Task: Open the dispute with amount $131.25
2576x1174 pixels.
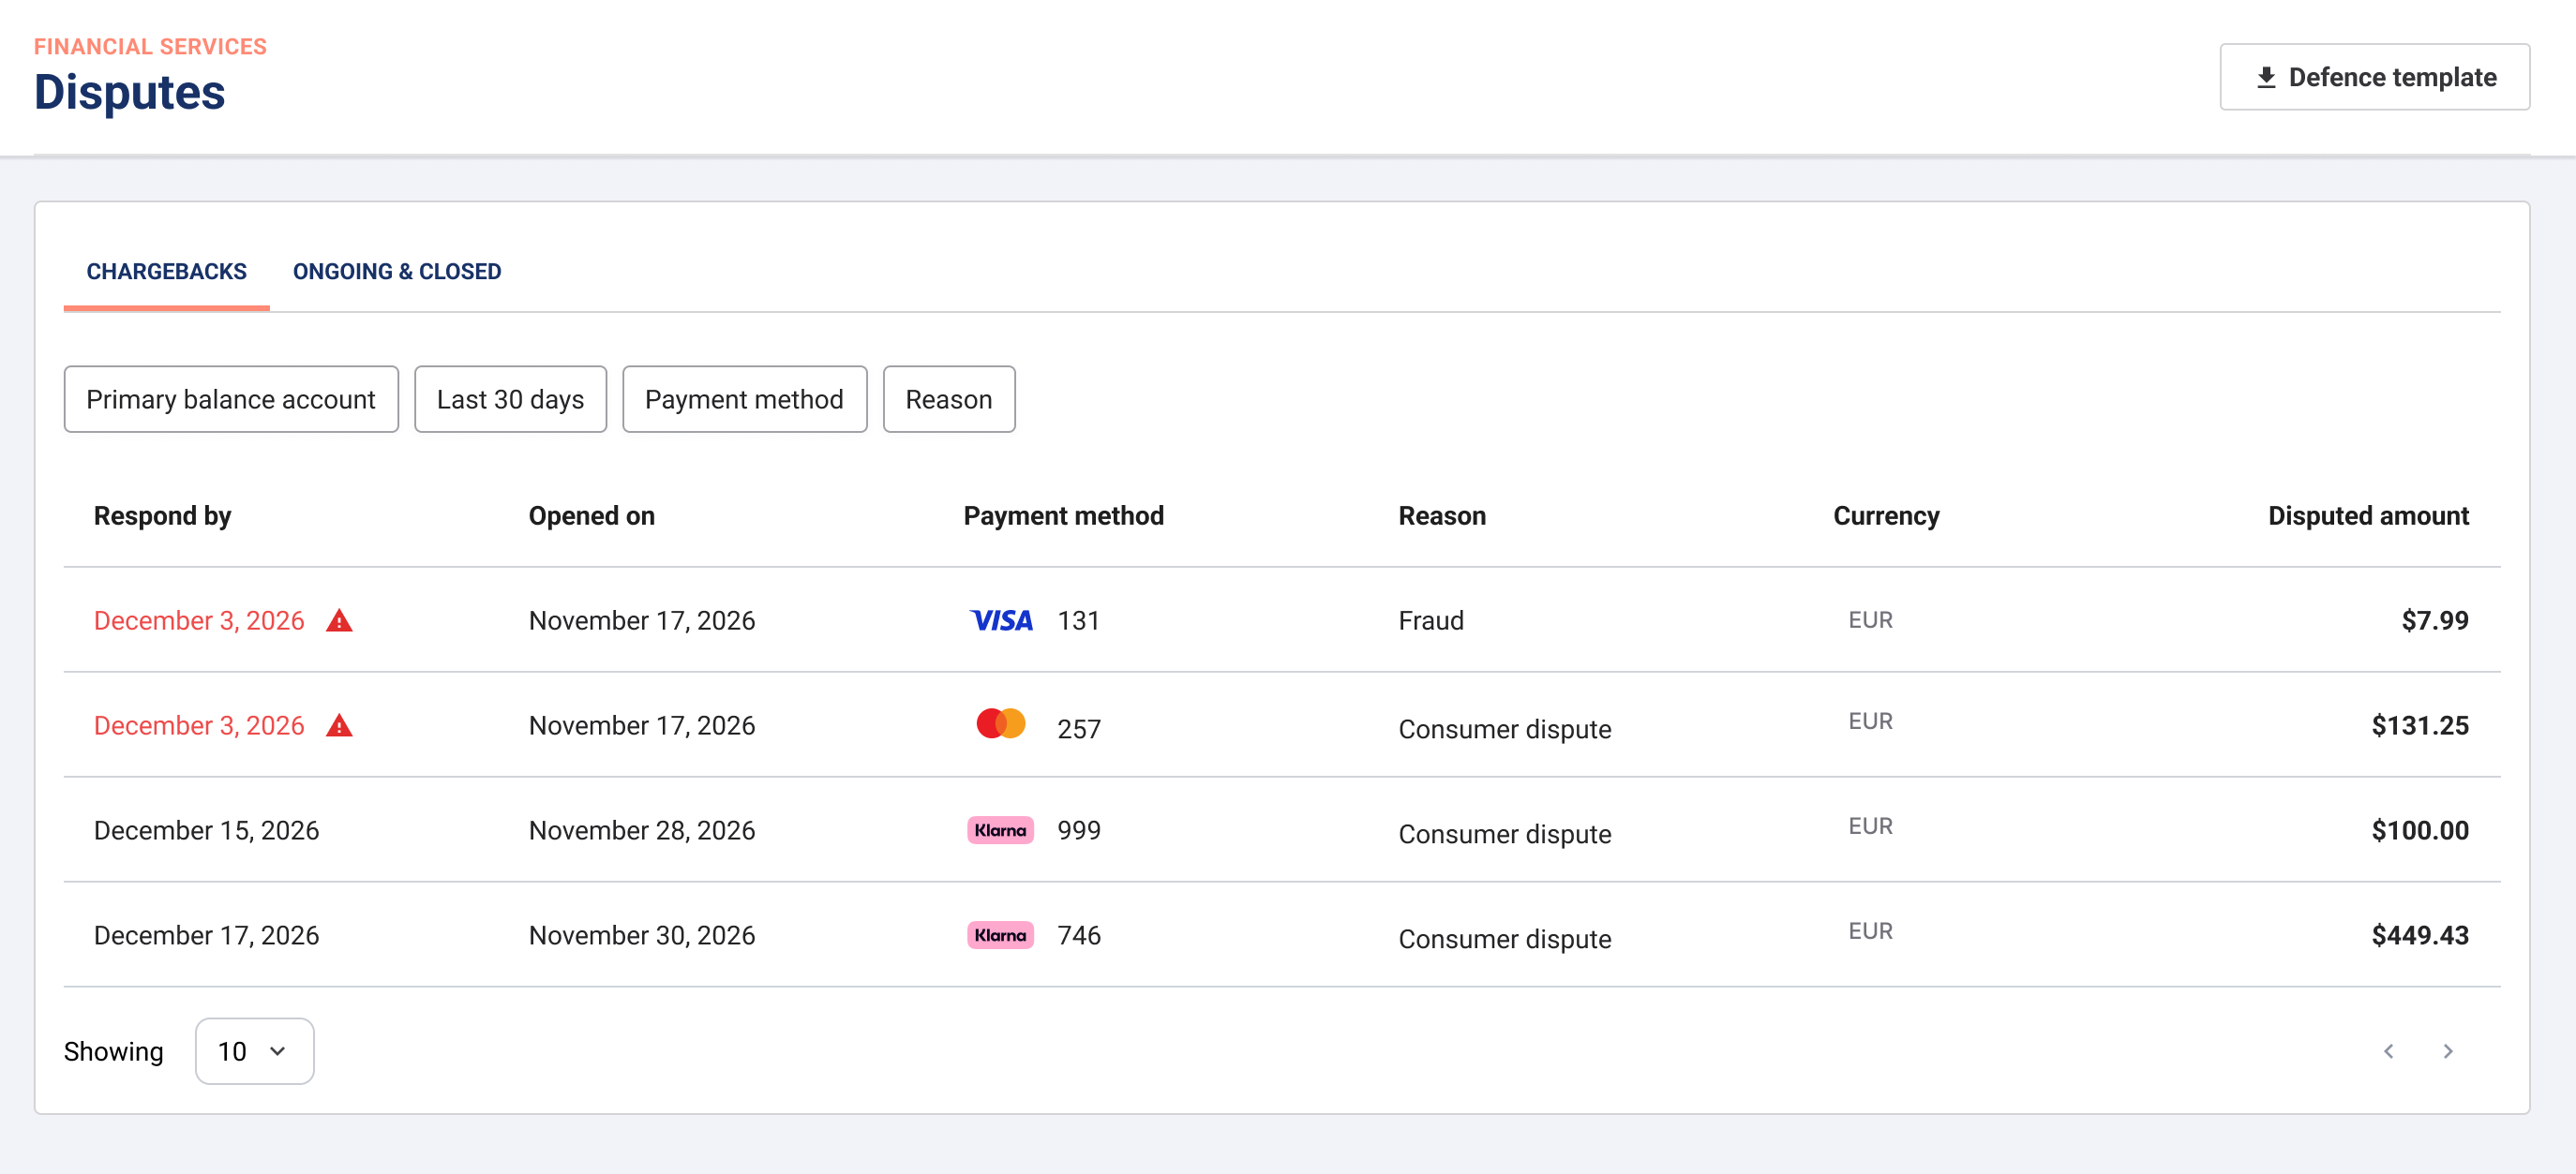Action: pyautogui.click(x=1282, y=725)
